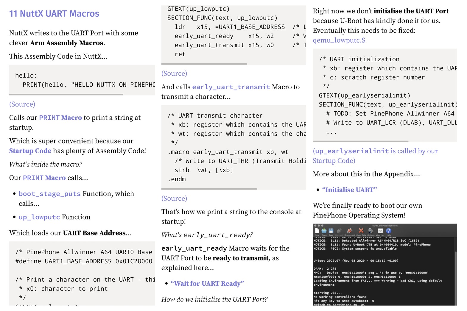Open the Options gear icon
Image resolution: width=467 pixels, height=311 pixels.
(371, 231)
